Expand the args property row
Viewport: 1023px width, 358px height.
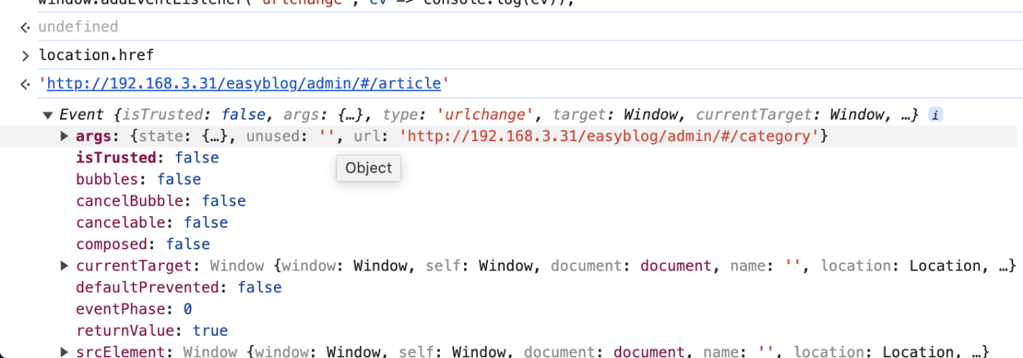point(65,136)
